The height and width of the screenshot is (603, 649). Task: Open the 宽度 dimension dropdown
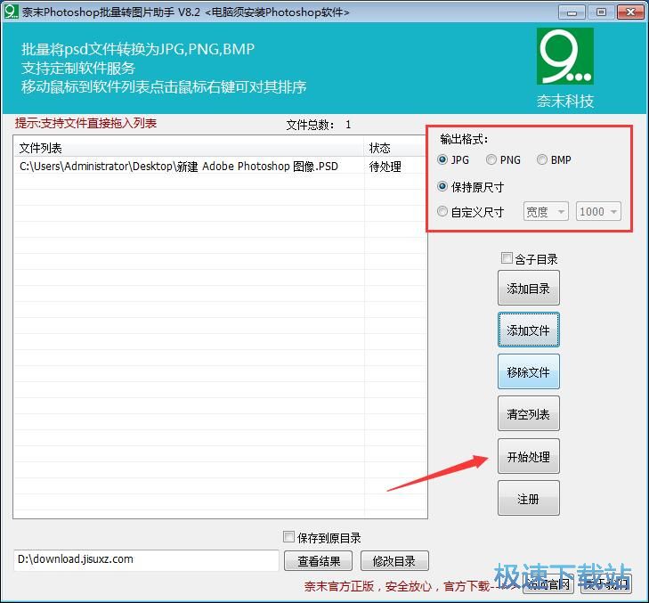click(x=546, y=212)
